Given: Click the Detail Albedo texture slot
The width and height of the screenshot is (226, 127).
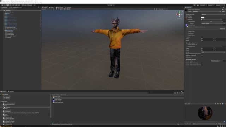Looking at the screenshot, I should click(186, 45).
